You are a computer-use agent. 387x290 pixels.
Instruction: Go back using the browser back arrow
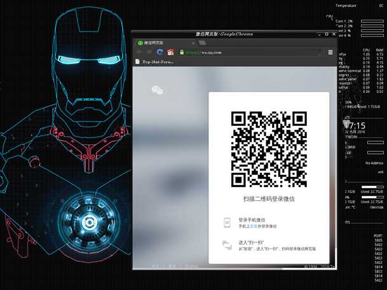[139, 52]
